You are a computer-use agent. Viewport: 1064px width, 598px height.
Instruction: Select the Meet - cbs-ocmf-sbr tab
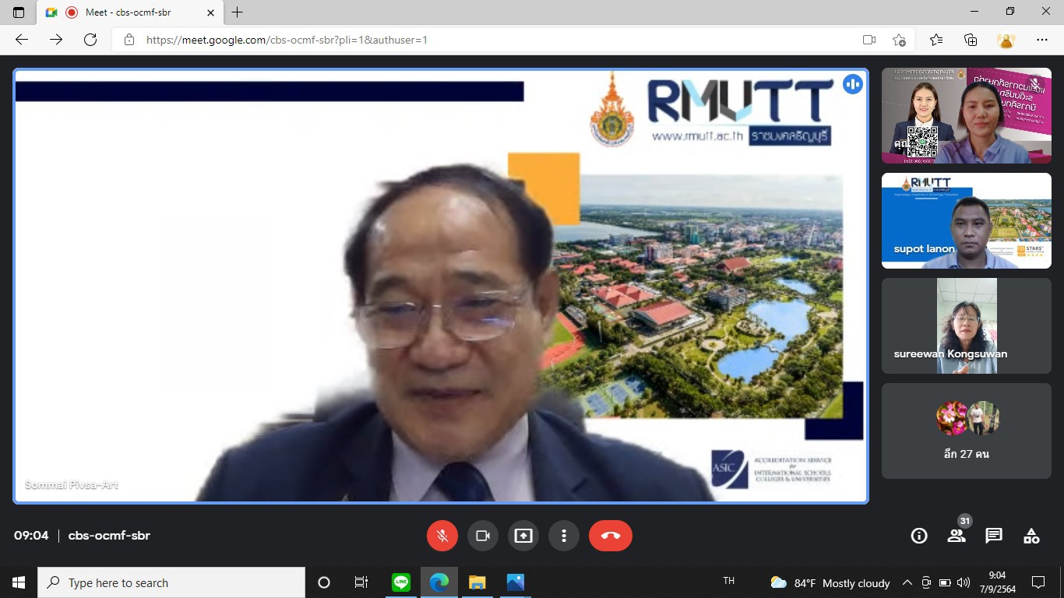[x=129, y=12]
